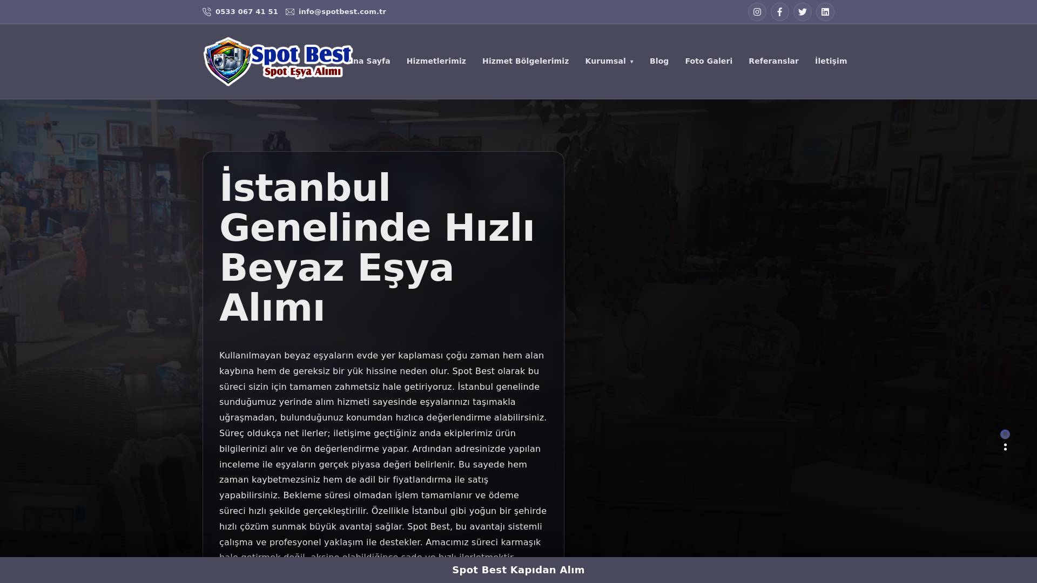
Task: Open Referanslar menu item
Action: [x=773, y=61]
